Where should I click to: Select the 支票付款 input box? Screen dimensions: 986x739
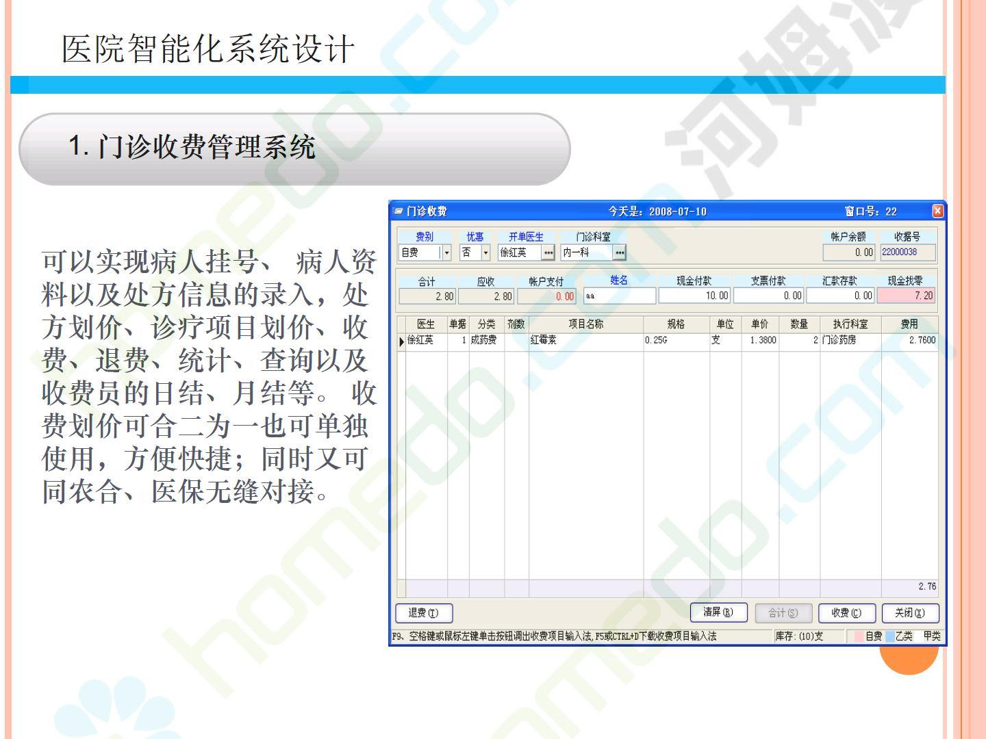pos(768,296)
